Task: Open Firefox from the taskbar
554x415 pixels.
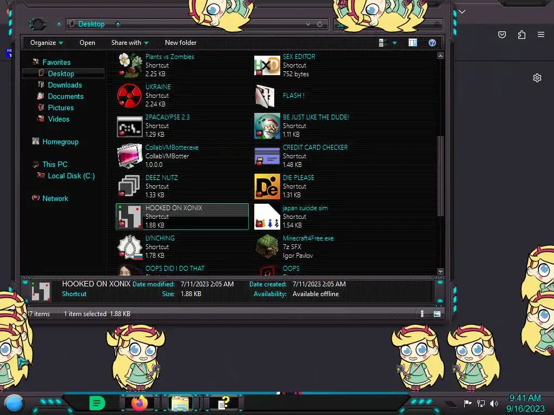Action: pyautogui.click(x=140, y=403)
